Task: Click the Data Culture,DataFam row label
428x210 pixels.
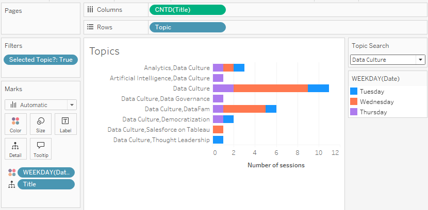Action: click(x=177, y=109)
